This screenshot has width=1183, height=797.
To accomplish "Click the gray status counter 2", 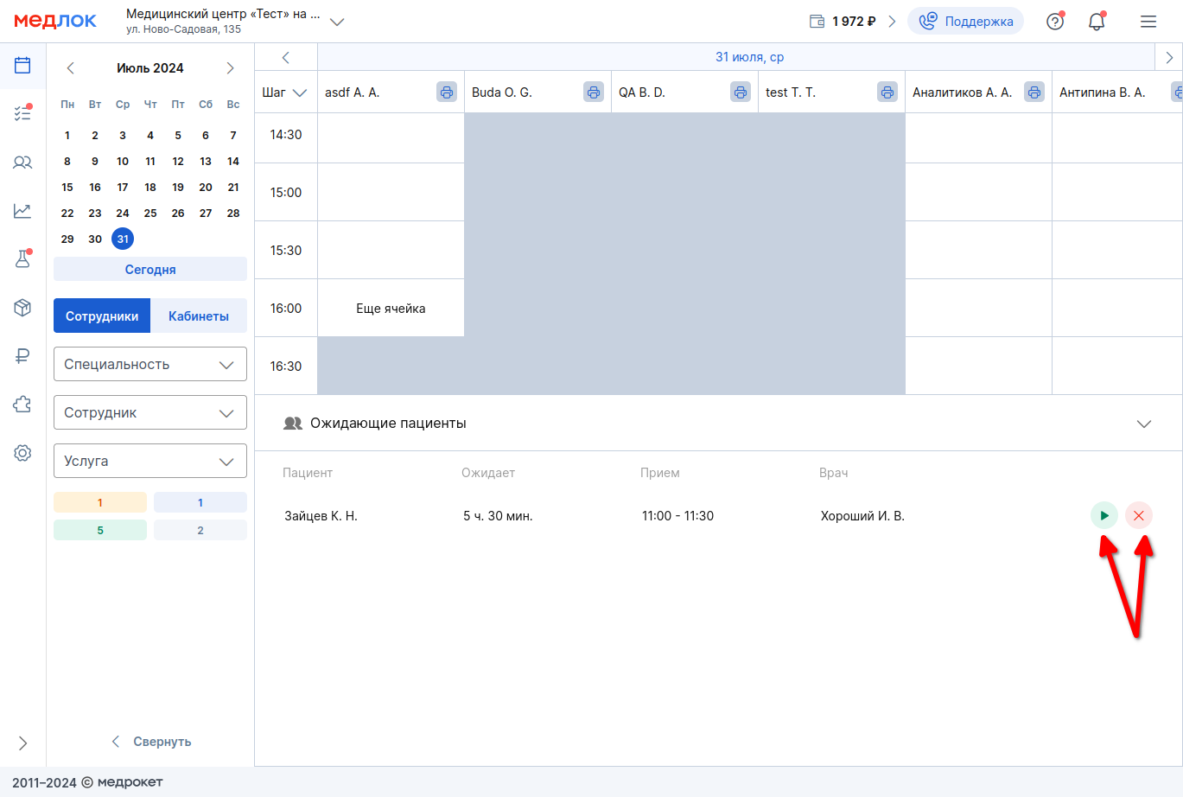I will (200, 531).
